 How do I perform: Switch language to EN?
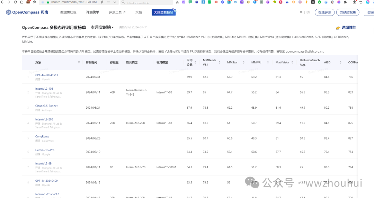point(308,12)
